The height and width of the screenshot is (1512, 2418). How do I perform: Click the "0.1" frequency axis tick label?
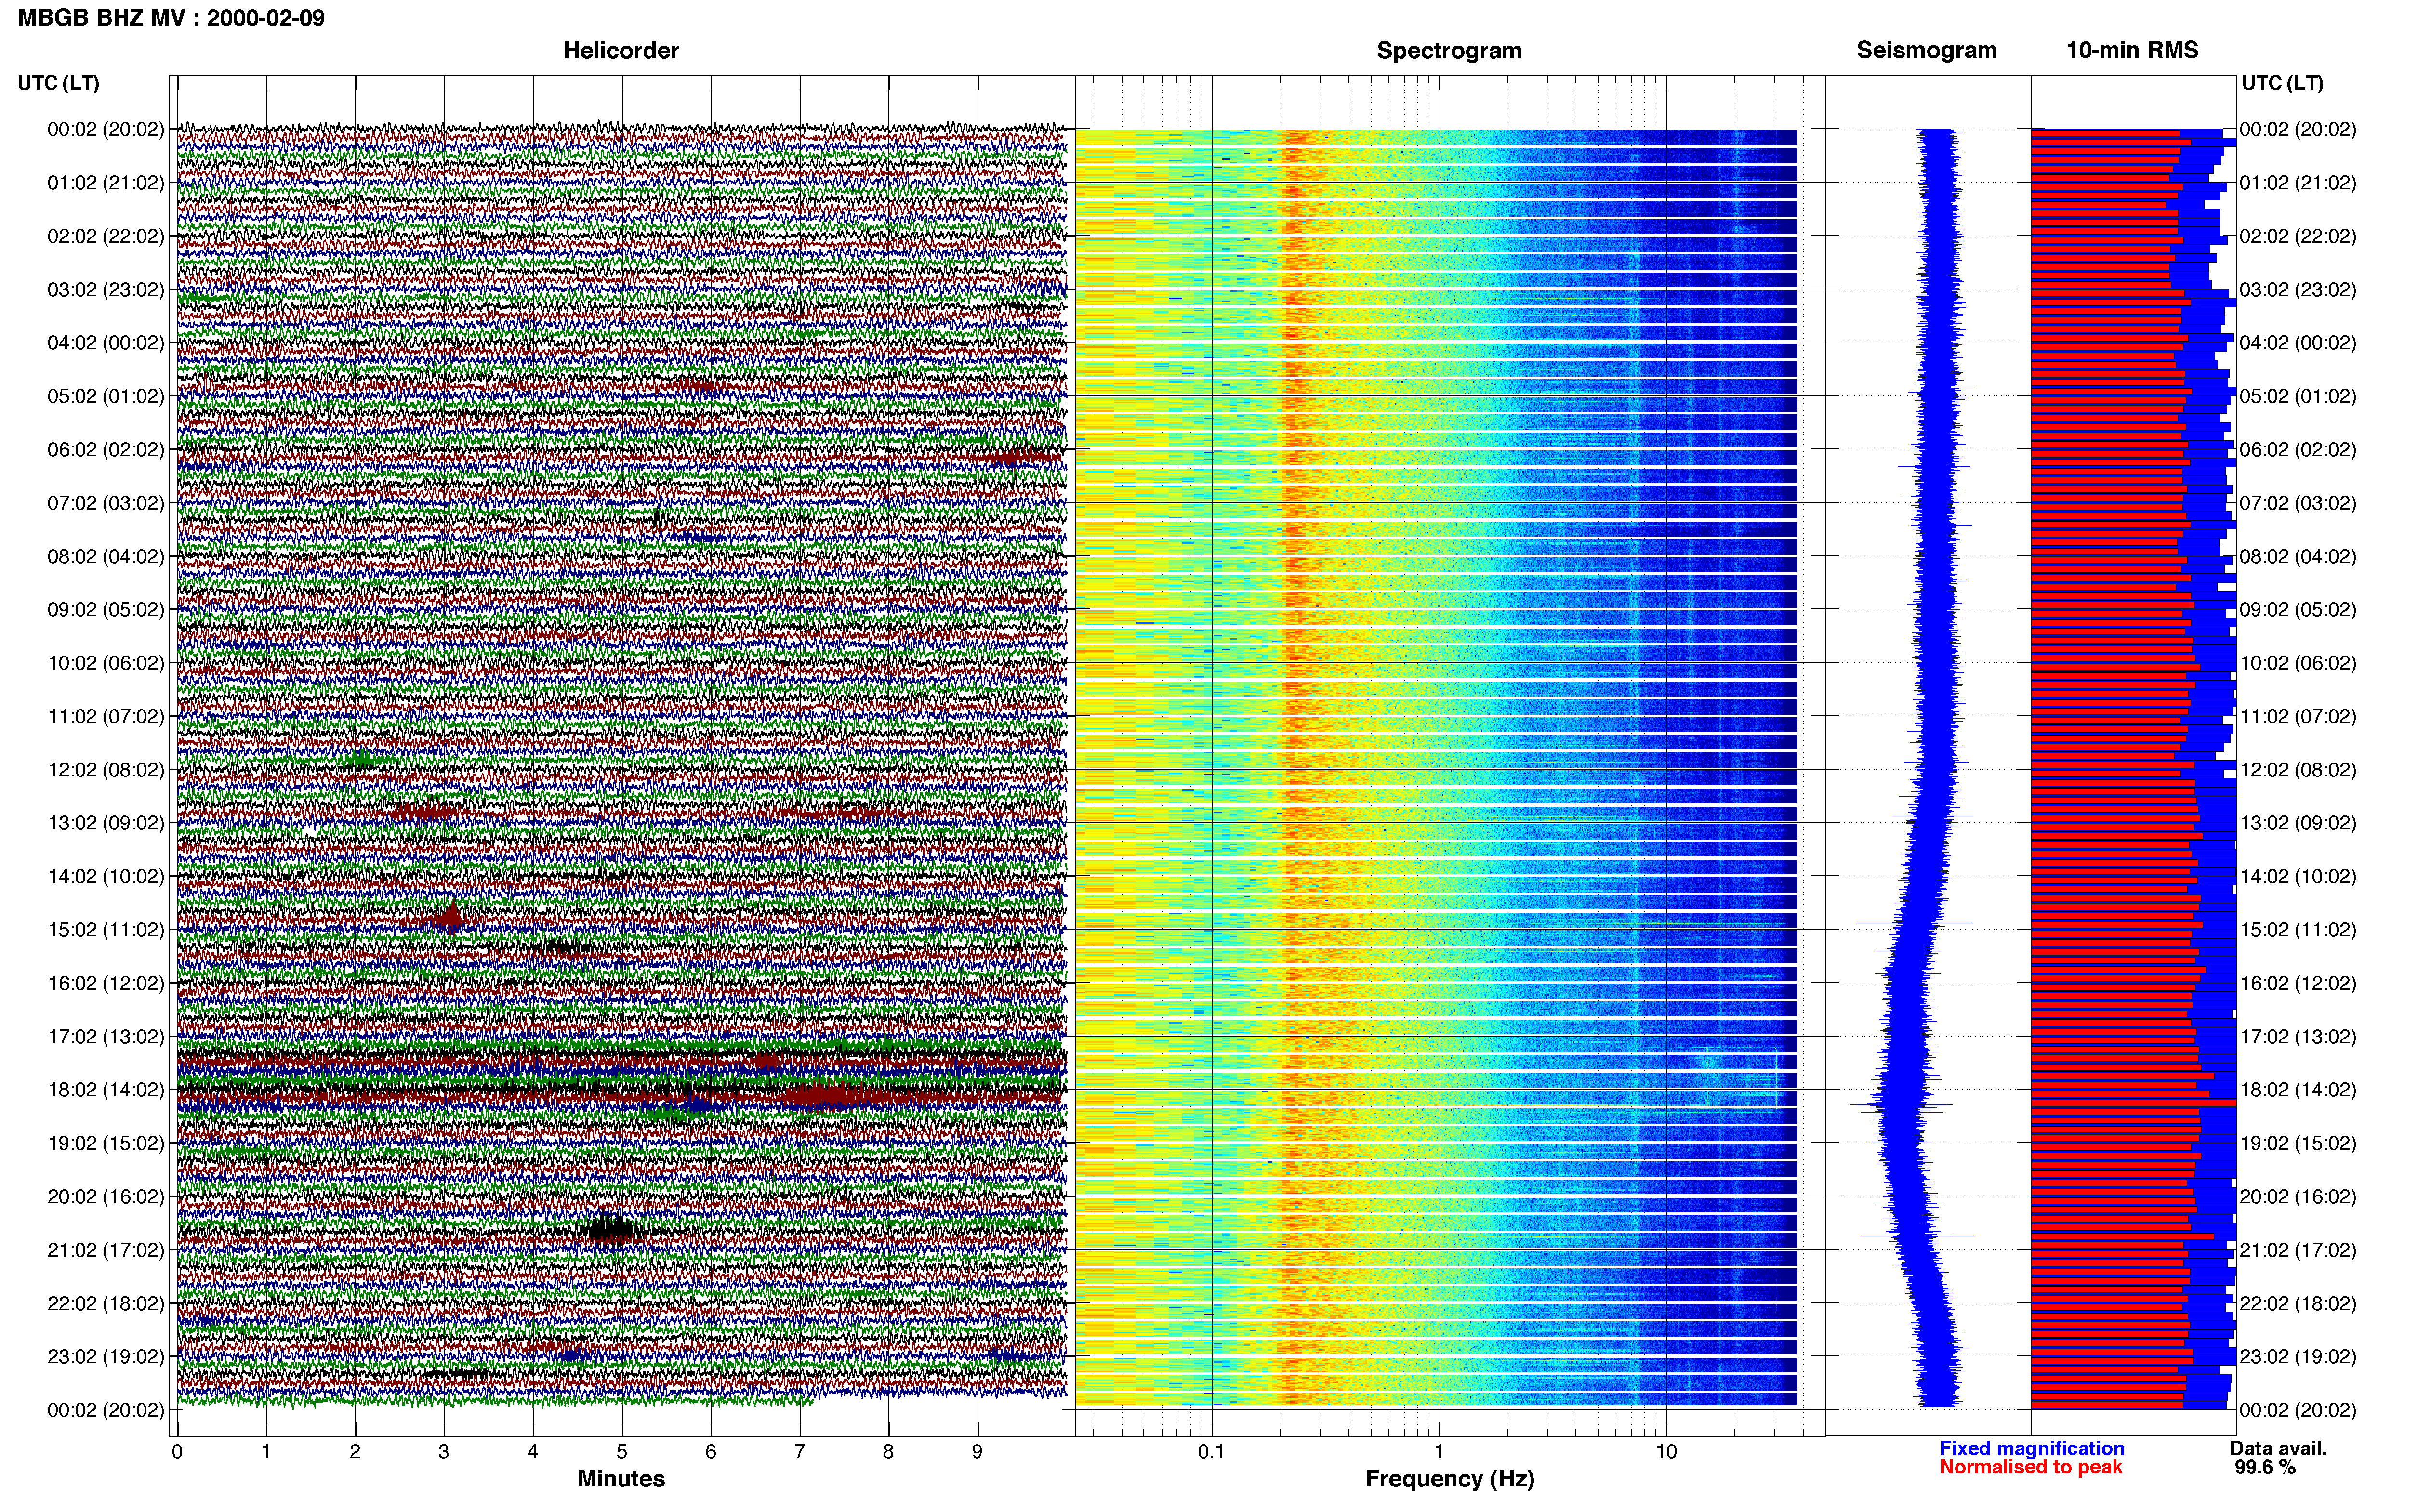1211,1451
